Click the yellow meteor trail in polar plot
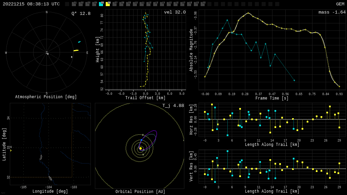The height and width of the screenshot is (195, 347). point(76,50)
